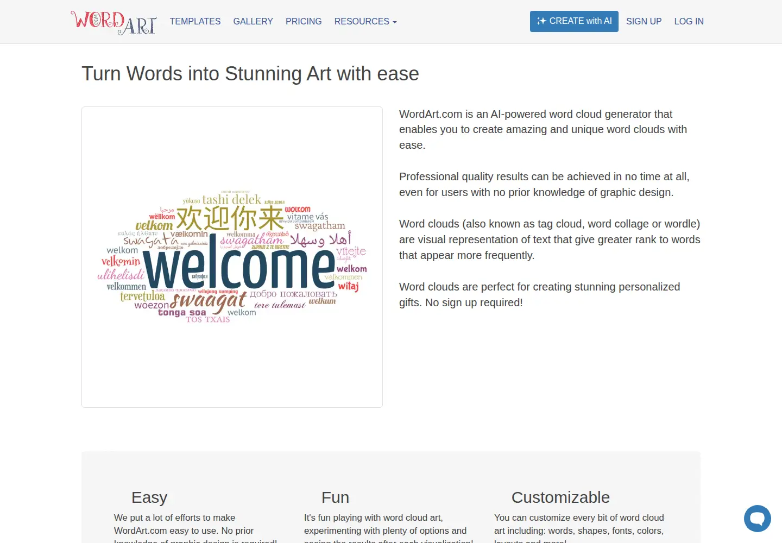The width and height of the screenshot is (782, 543).
Task: Click the welcome word cloud image
Action: click(x=232, y=257)
